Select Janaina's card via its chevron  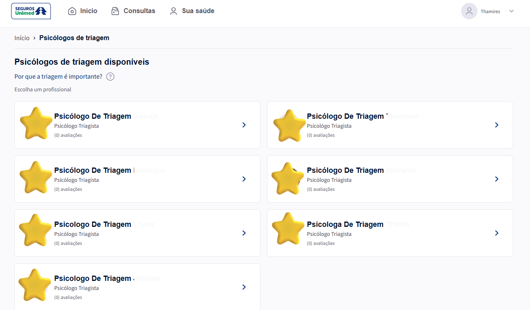tap(244, 287)
